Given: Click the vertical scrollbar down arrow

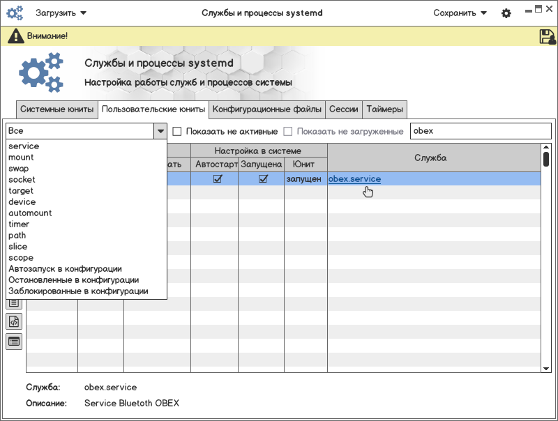Looking at the screenshot, I should pyautogui.click(x=546, y=367).
